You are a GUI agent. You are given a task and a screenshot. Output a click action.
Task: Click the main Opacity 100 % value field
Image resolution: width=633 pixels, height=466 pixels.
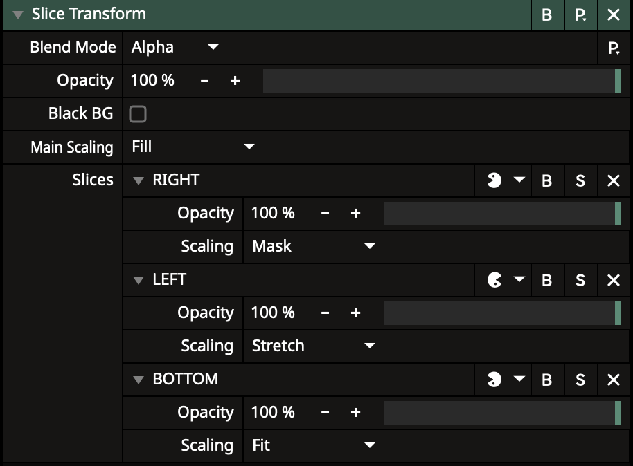(153, 81)
